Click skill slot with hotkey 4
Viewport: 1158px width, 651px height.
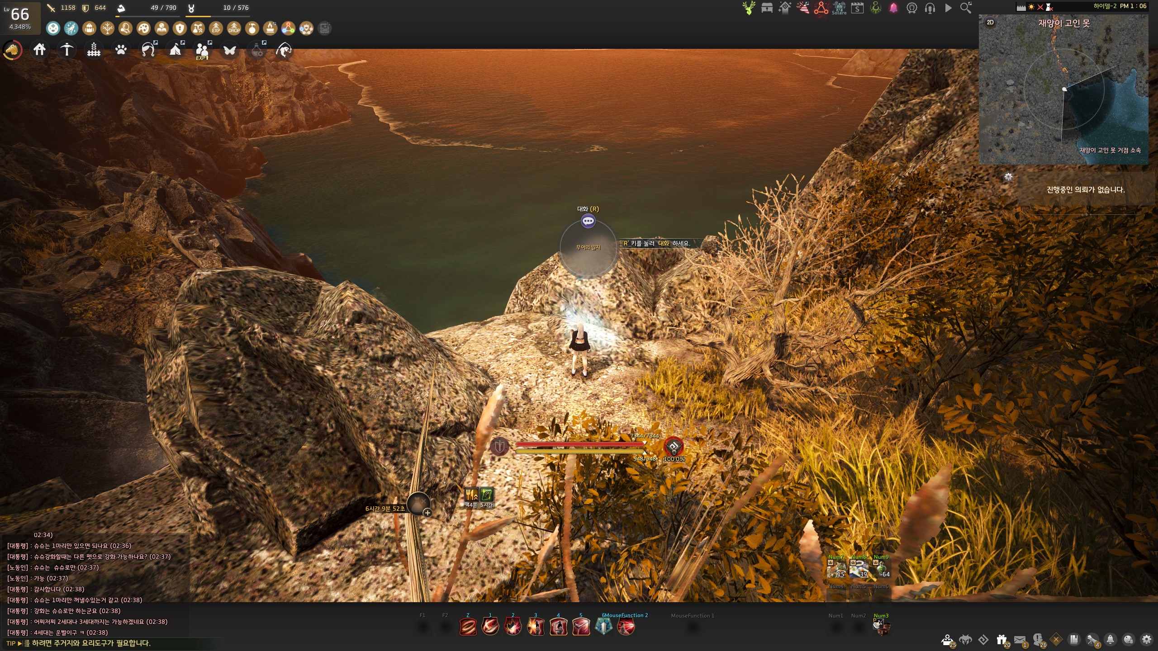(x=558, y=627)
